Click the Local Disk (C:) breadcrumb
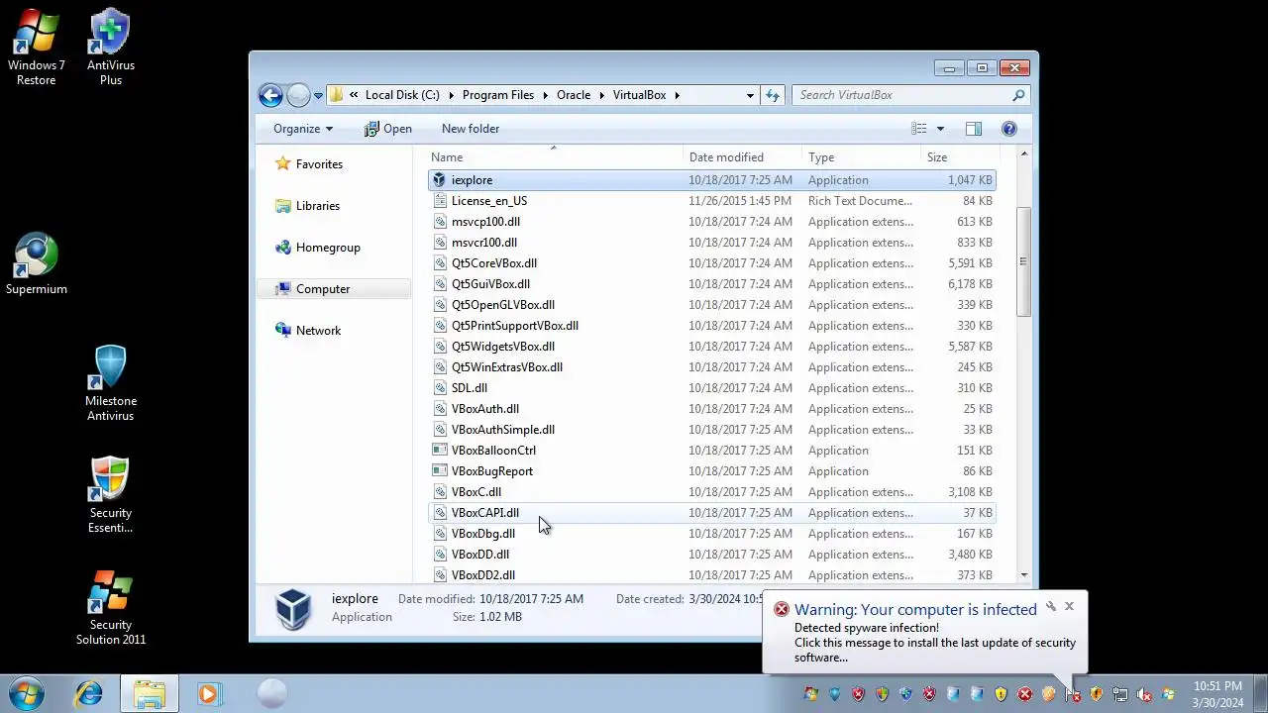 (402, 95)
